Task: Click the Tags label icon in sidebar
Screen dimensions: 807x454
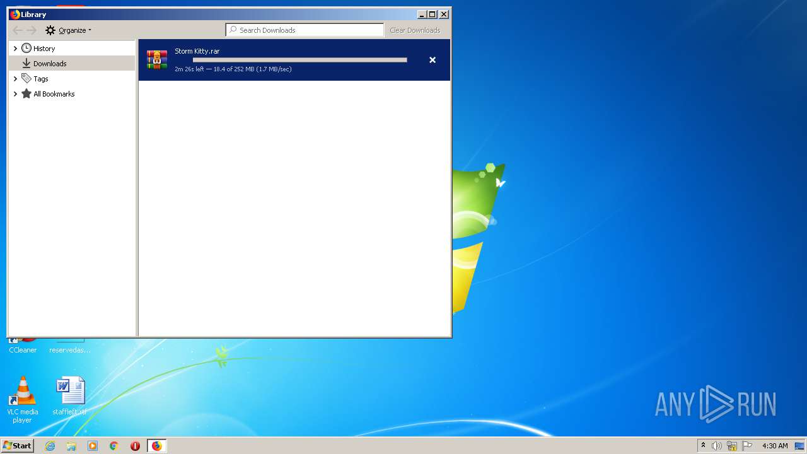Action: [26, 78]
